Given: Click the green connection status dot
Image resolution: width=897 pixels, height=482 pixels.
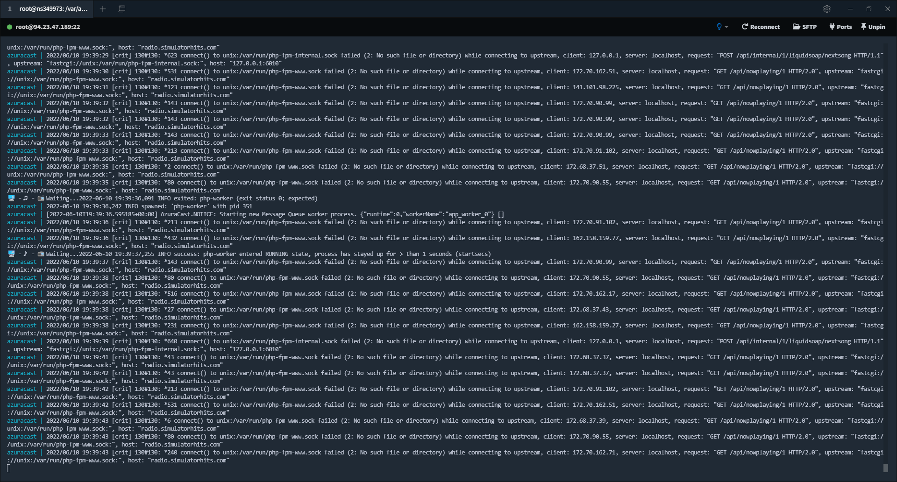Looking at the screenshot, I should [x=10, y=27].
